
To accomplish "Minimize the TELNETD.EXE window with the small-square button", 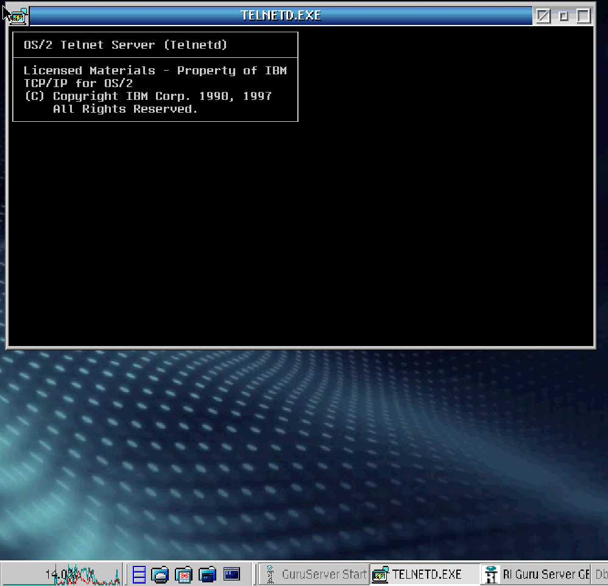I will [x=564, y=16].
